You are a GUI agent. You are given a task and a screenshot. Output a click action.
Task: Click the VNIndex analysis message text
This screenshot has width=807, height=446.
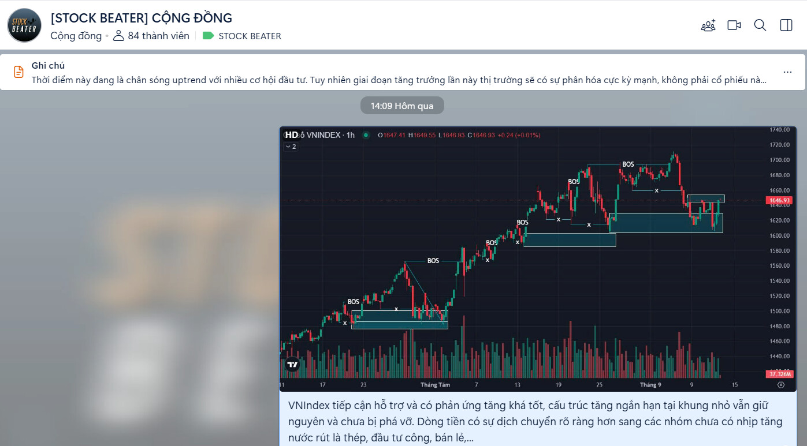[x=534, y=422]
